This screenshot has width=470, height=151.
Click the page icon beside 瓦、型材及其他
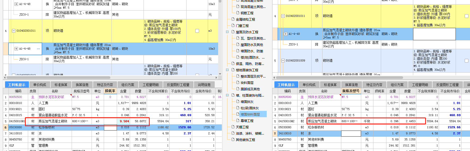[238, 38]
